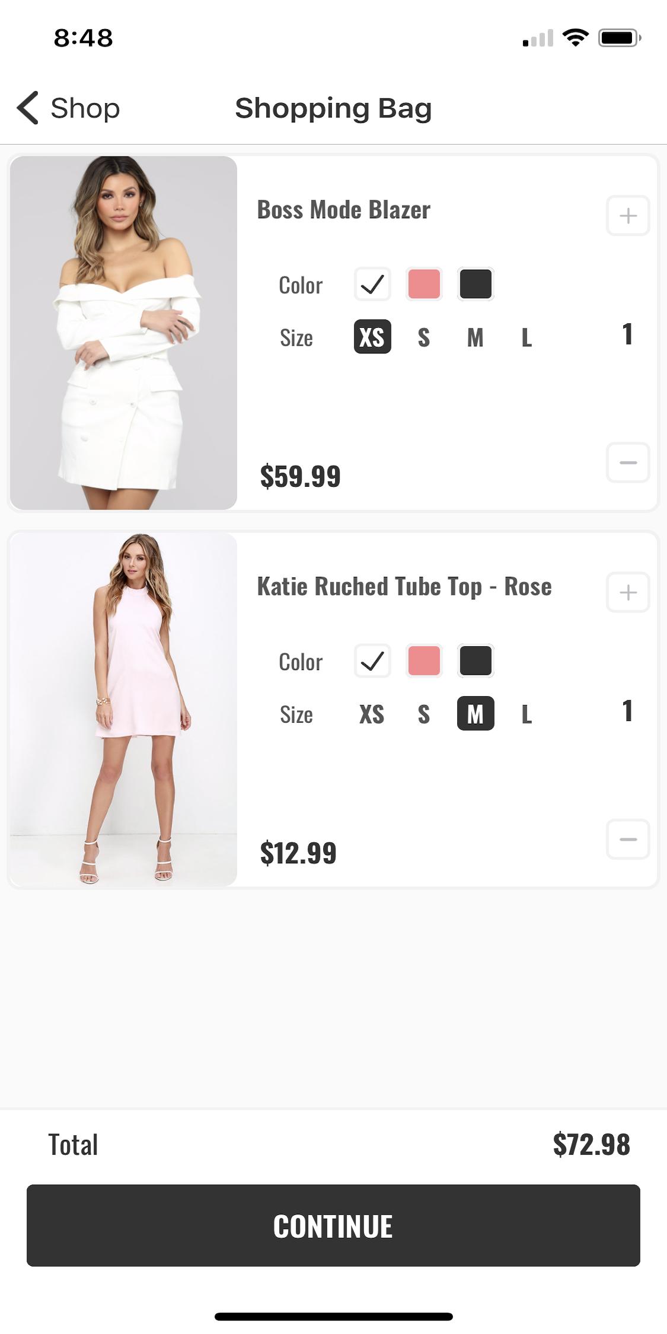
Task: Choose size S for Boss Mode Blazer
Action: pyautogui.click(x=424, y=337)
